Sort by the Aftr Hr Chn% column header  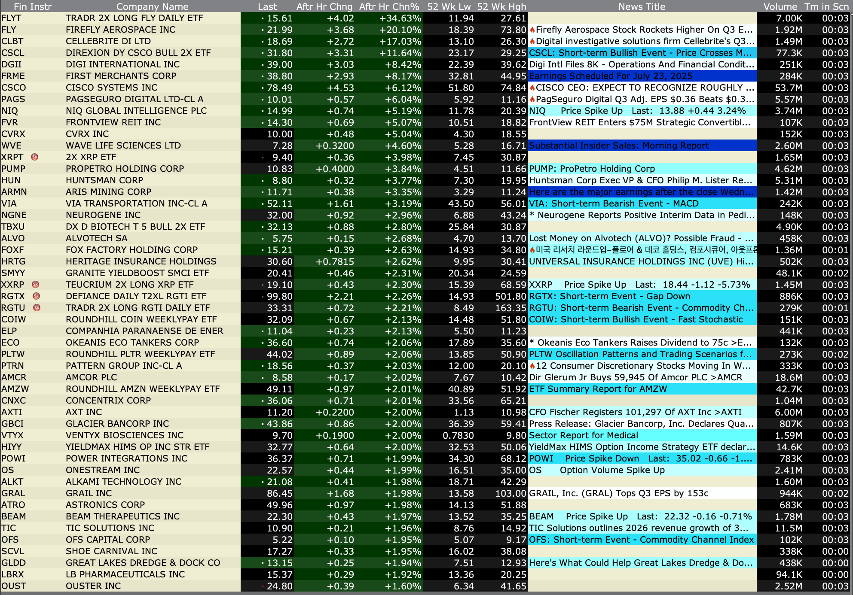pos(389,6)
